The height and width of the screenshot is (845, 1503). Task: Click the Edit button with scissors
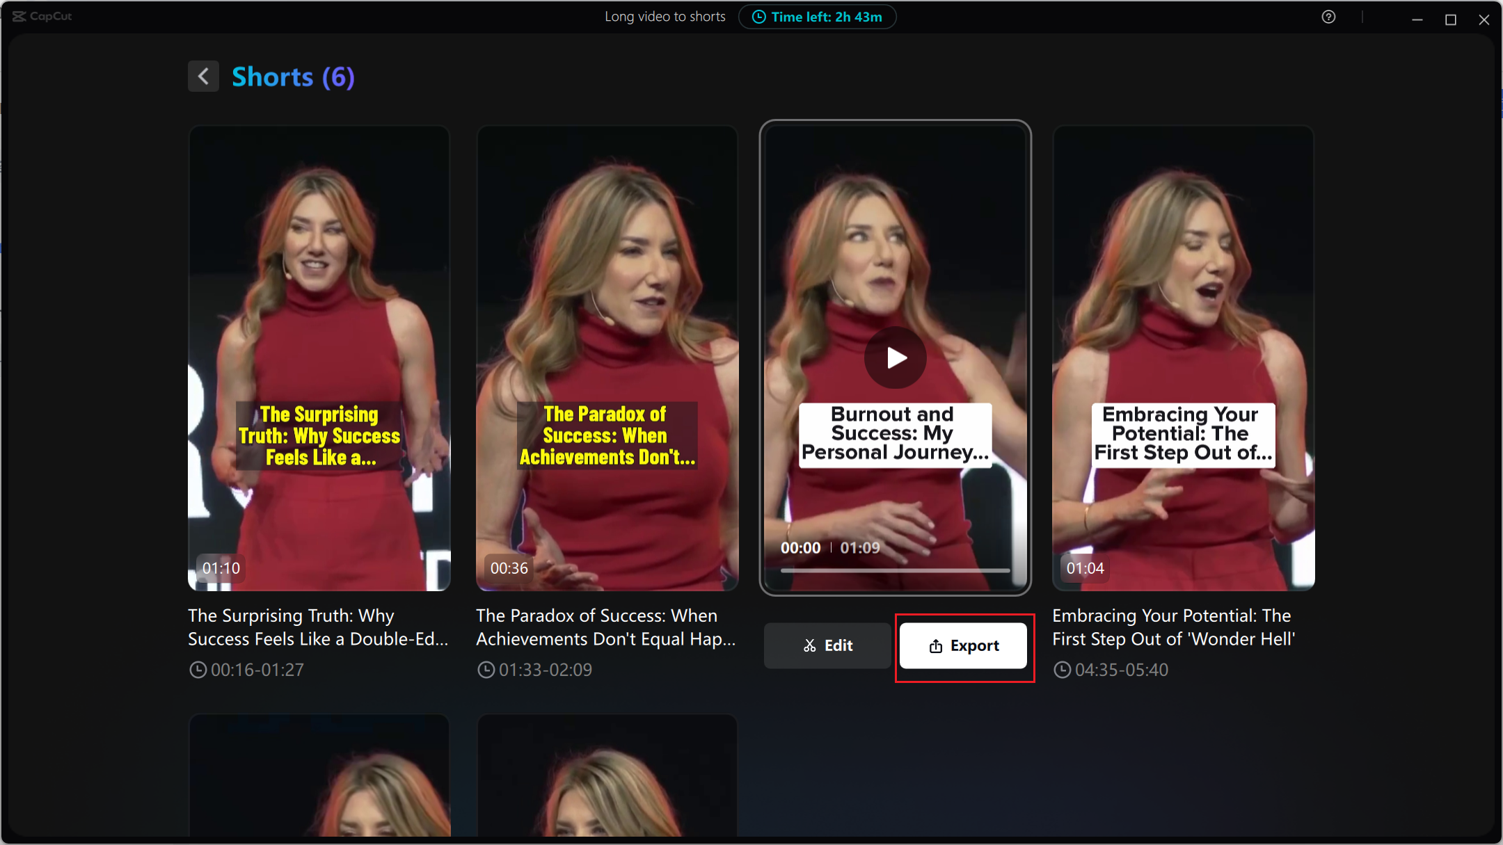(x=827, y=646)
